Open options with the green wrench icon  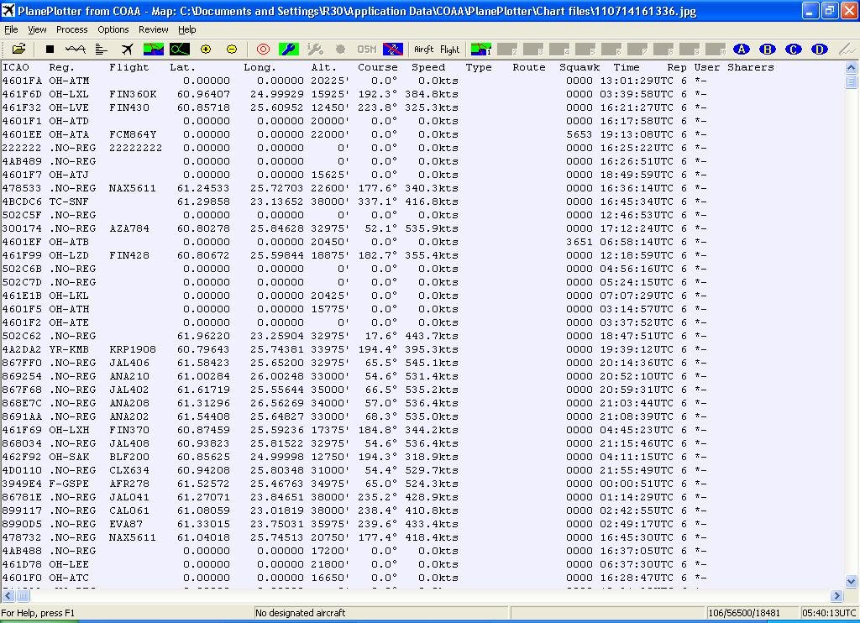point(288,50)
